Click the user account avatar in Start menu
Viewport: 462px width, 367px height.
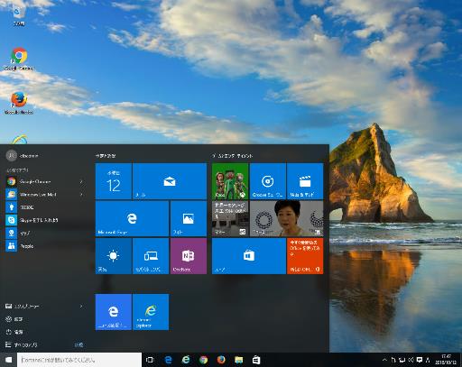pos(12,155)
